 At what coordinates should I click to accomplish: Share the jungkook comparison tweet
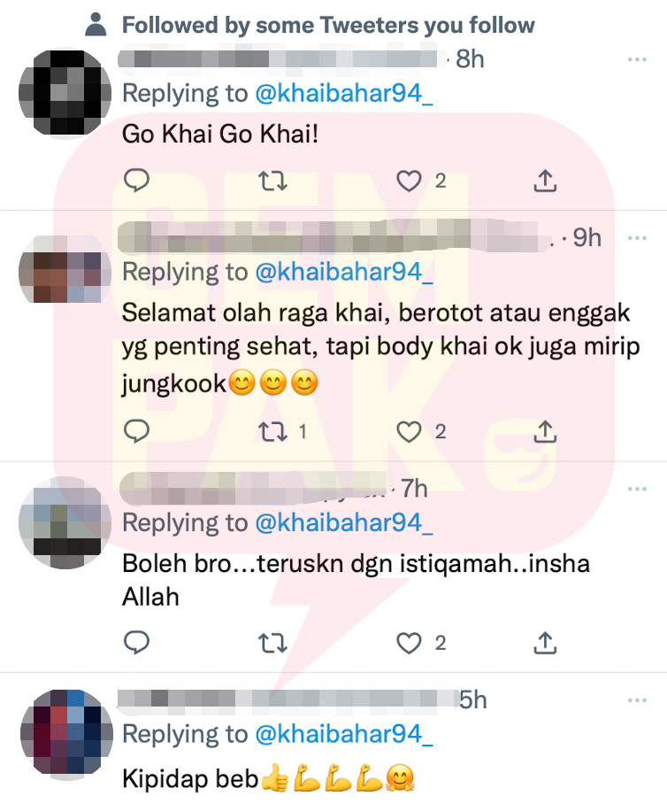tap(545, 431)
